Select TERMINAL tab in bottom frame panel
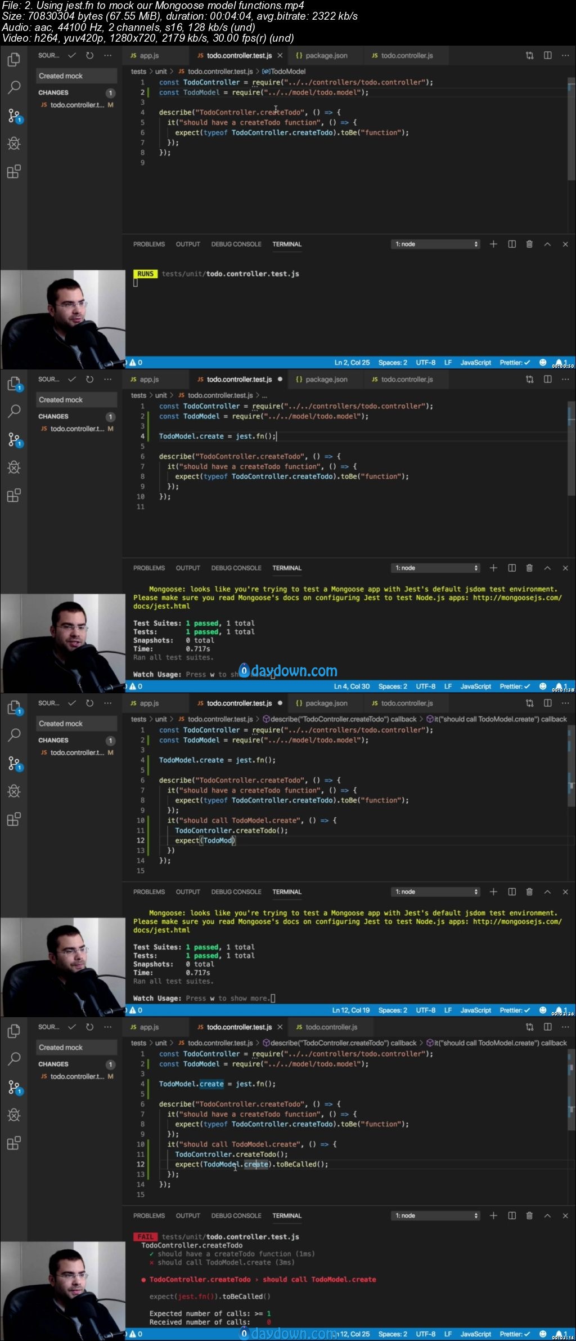576x1341 pixels. [287, 1215]
